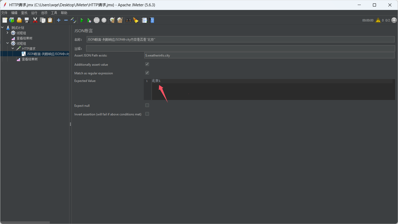Click the New test plan icon
Image resolution: width=398 pixels, height=224 pixels.
pyautogui.click(x=5, y=20)
